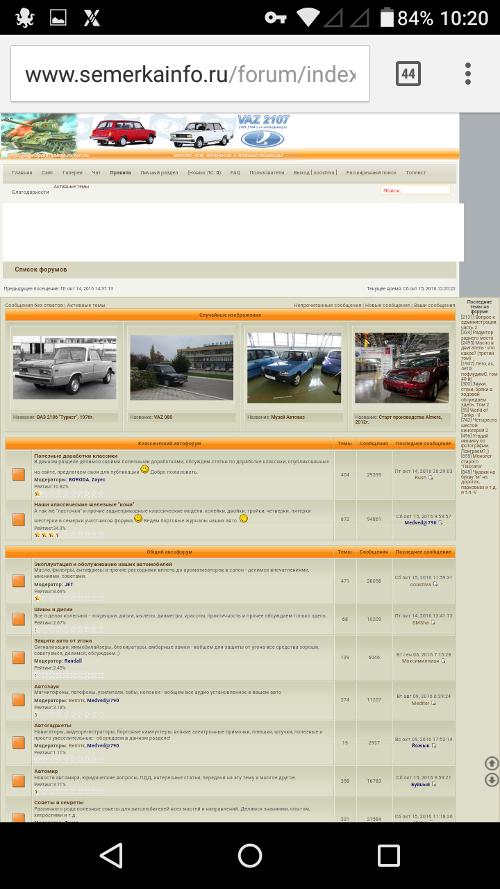This screenshot has height=889, width=500.
Task: Open the Топлист link
Action: click(416, 172)
